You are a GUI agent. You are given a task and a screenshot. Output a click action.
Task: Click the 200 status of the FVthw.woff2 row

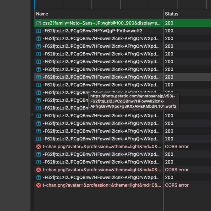169,31
